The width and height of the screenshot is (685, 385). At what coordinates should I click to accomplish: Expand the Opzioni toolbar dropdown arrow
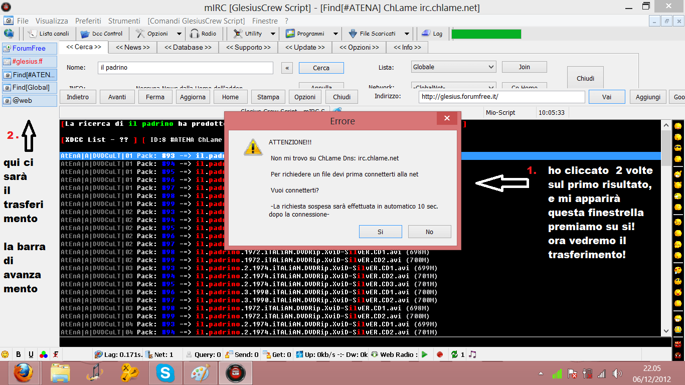(x=179, y=34)
